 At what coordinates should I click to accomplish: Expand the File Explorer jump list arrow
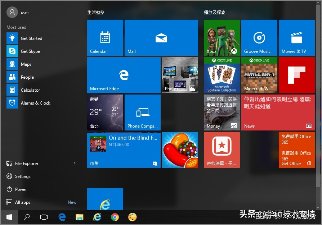point(75,163)
